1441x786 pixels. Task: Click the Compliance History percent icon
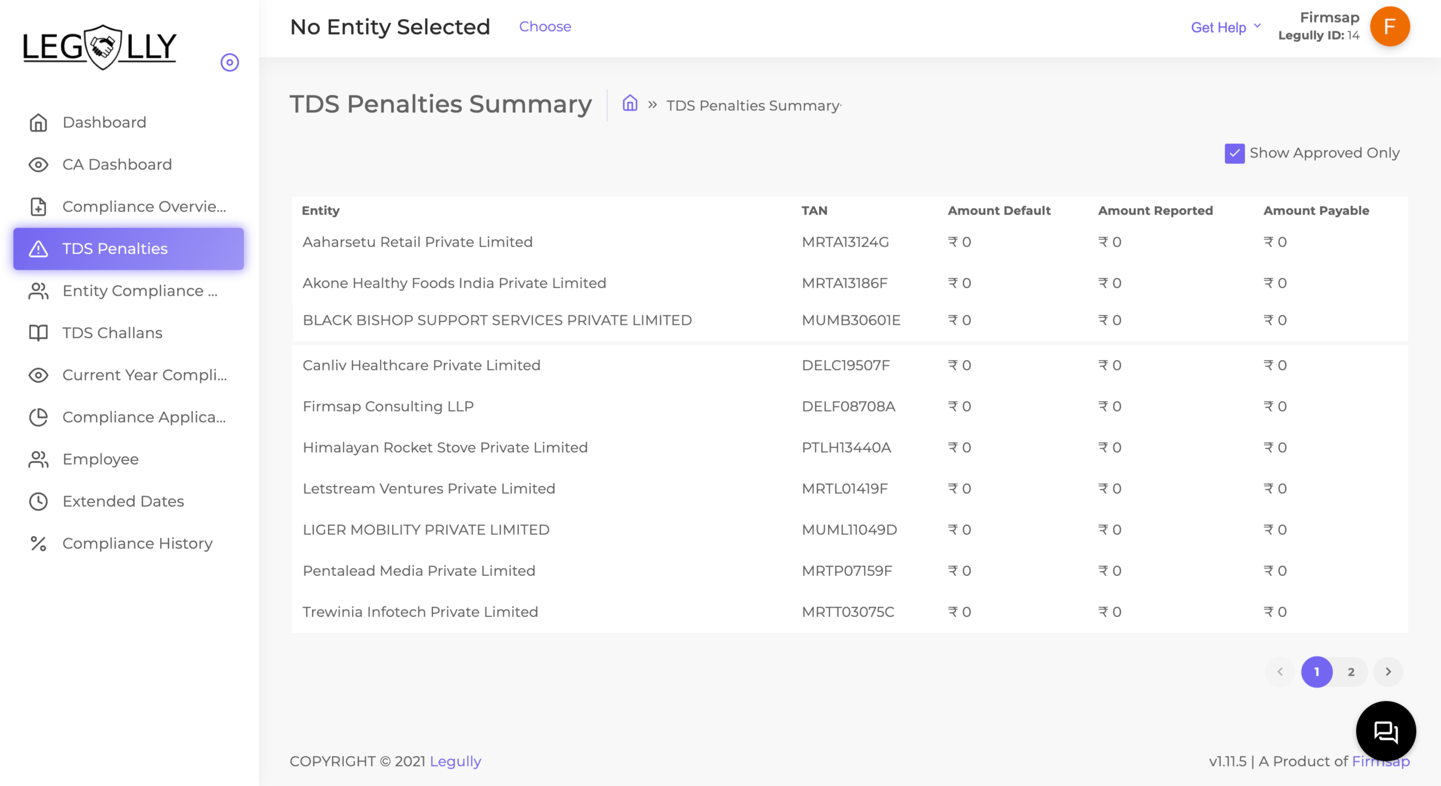point(38,543)
